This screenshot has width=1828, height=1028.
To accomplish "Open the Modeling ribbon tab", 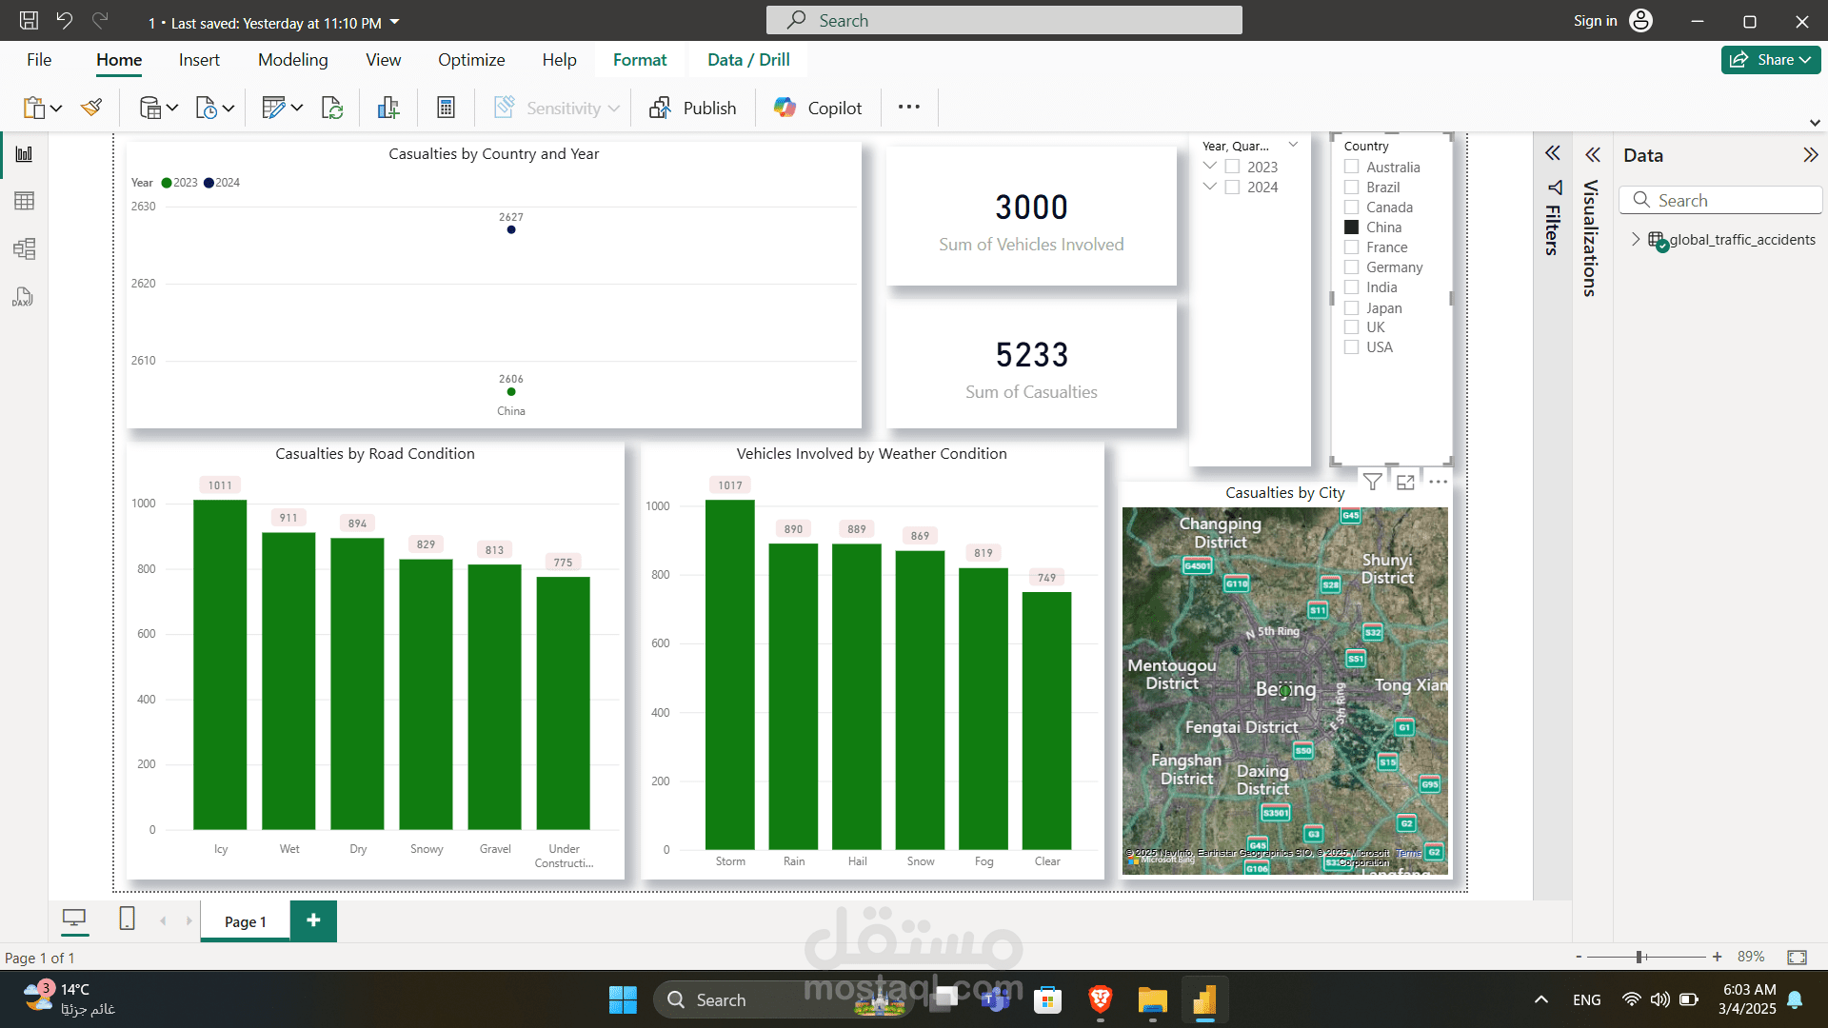I will tap(292, 60).
